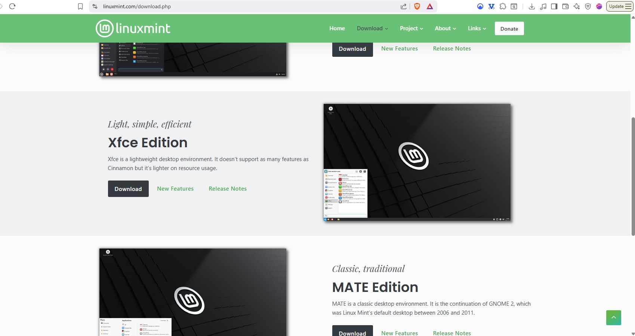This screenshot has height=336, width=635.
Task: Download the Xfce Edition
Action: click(x=128, y=189)
